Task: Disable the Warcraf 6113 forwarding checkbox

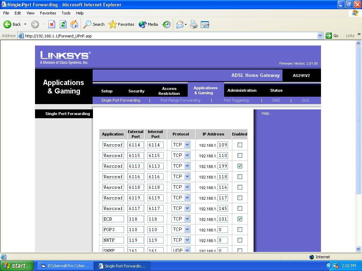Action: click(240, 166)
